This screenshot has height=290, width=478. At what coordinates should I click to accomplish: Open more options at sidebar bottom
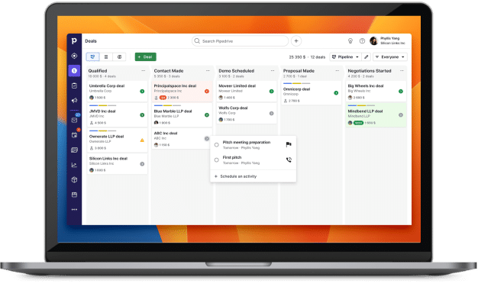(74, 210)
